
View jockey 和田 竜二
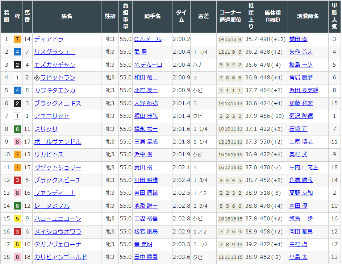[x=146, y=78]
